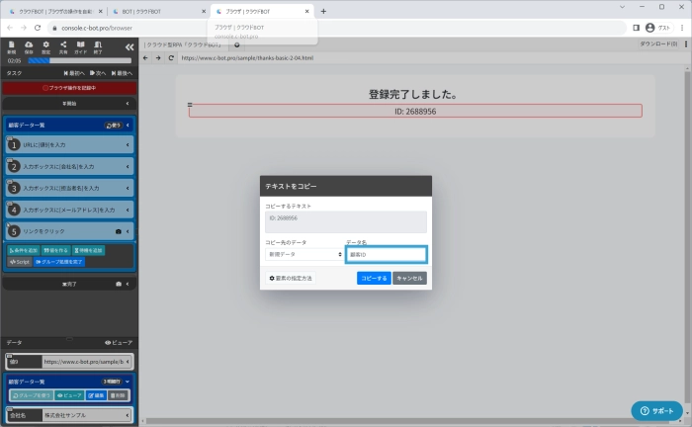
Task: Click the blue コピーする button
Action: pyautogui.click(x=373, y=279)
